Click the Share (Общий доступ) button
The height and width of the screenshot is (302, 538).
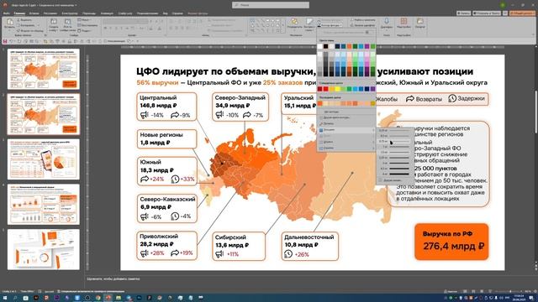(522, 13)
